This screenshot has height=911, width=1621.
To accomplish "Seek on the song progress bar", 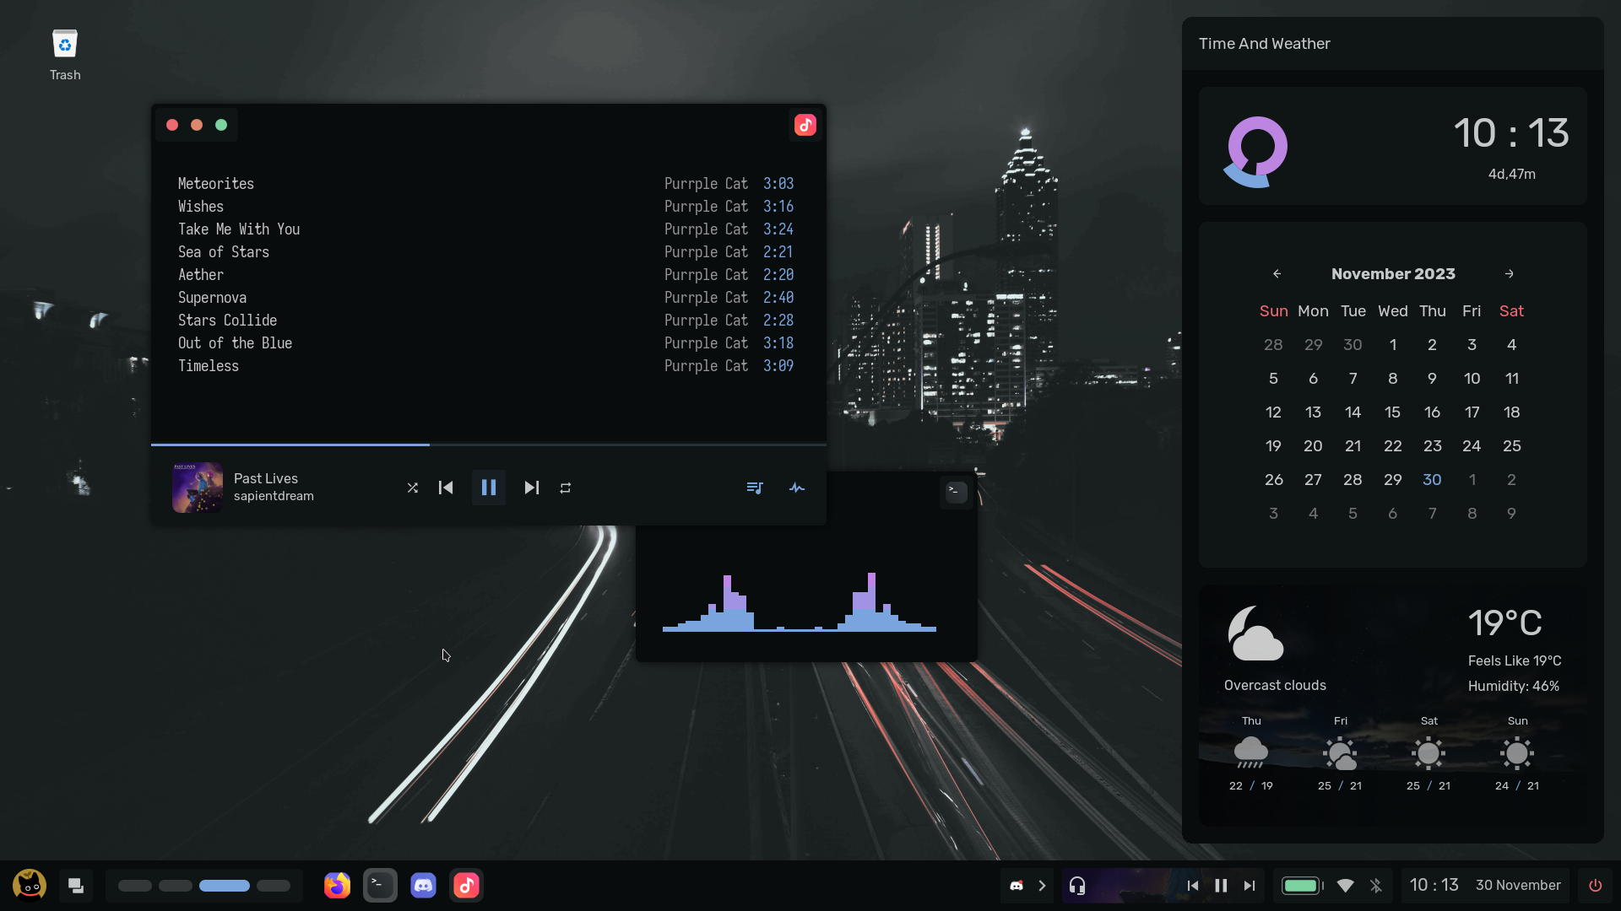I will 489,444.
